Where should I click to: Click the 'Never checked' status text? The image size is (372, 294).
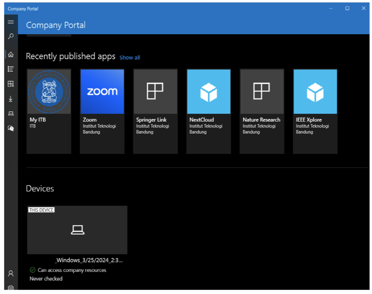click(x=46, y=279)
